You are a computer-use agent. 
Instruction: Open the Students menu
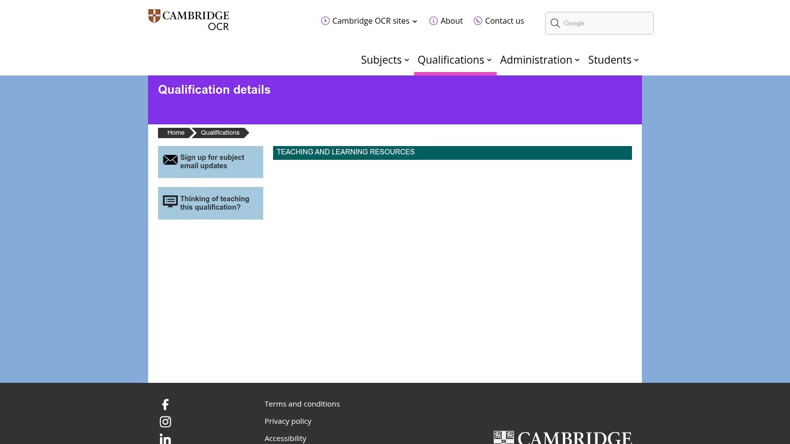pyautogui.click(x=613, y=60)
